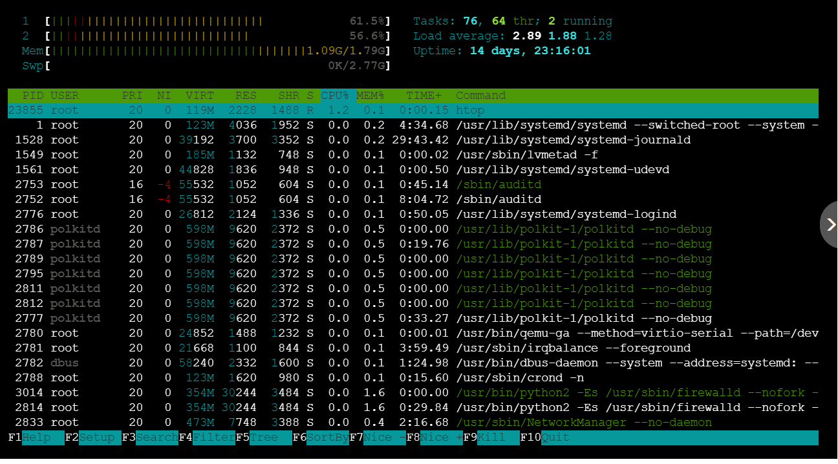Image resolution: width=838 pixels, height=464 pixels.
Task: Select the qemu-ga process row
Action: click(413, 333)
